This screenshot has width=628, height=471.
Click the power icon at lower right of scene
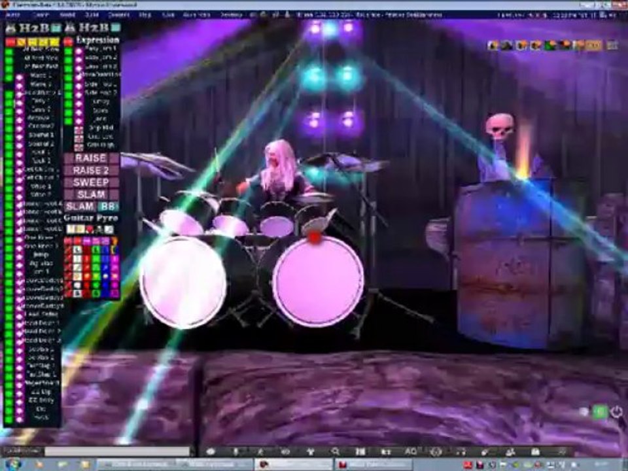pyautogui.click(x=616, y=411)
